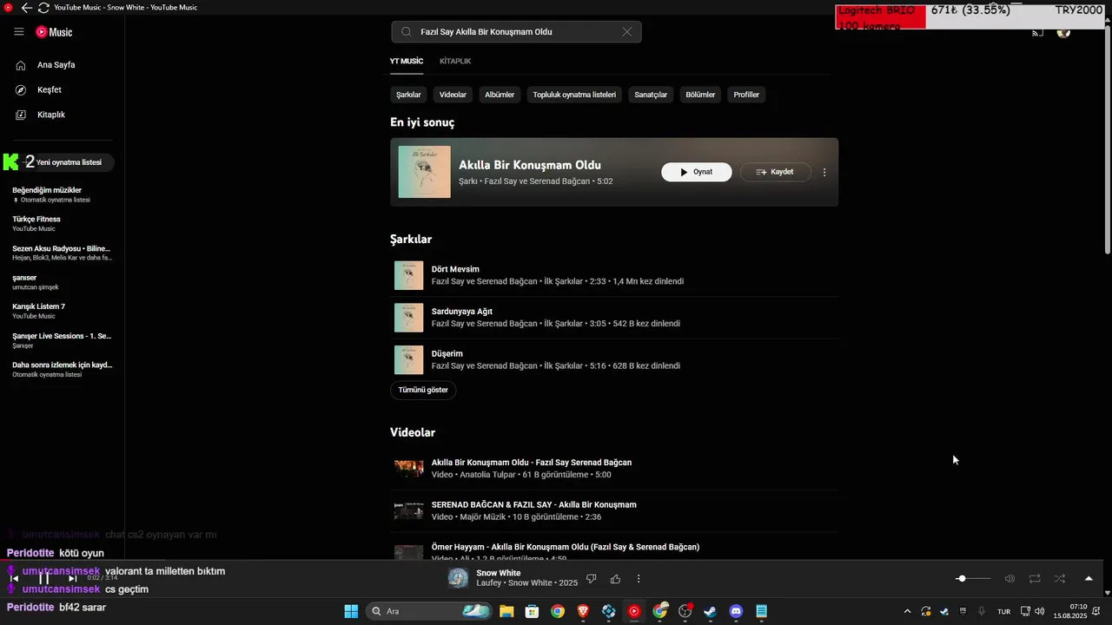Image resolution: width=1112 pixels, height=625 pixels.
Task: Switch to the KİTAPLIK tab
Action: (x=455, y=62)
